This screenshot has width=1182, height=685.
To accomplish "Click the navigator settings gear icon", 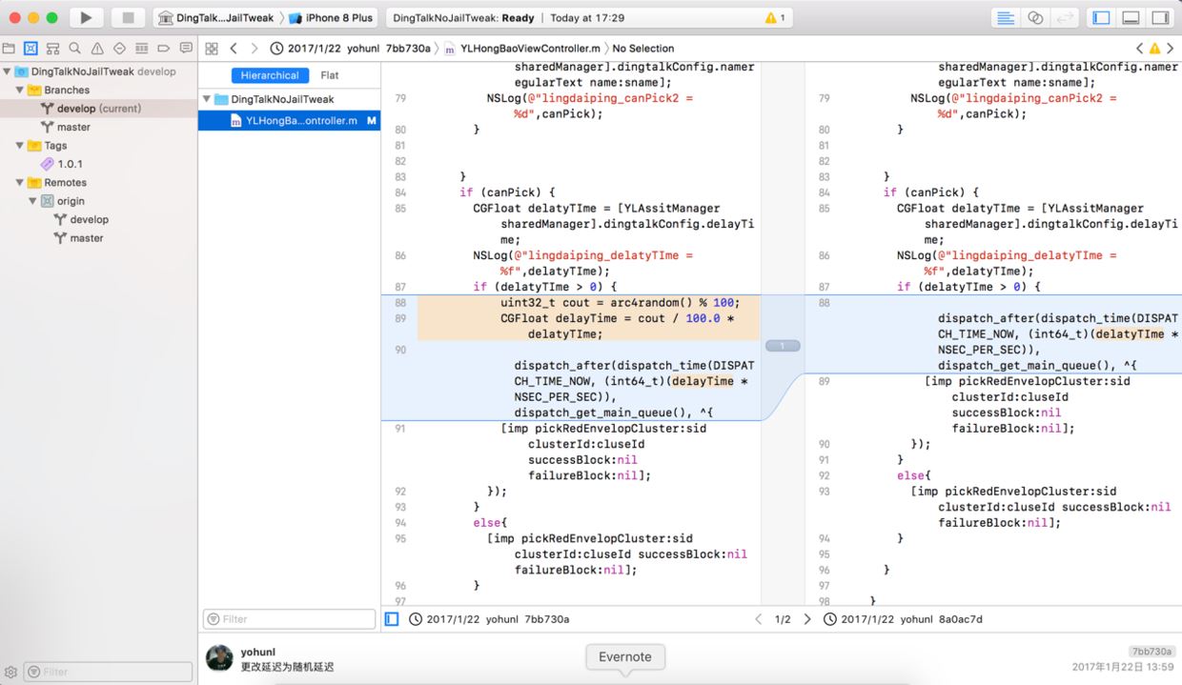I will pyautogui.click(x=10, y=672).
